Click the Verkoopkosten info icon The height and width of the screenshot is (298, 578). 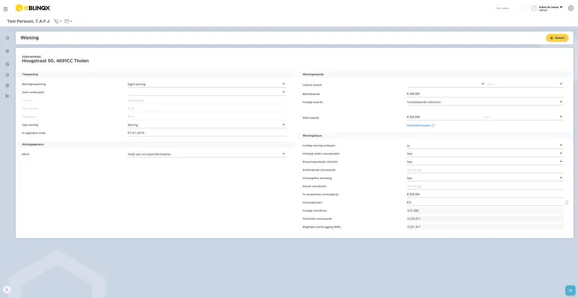point(566,203)
